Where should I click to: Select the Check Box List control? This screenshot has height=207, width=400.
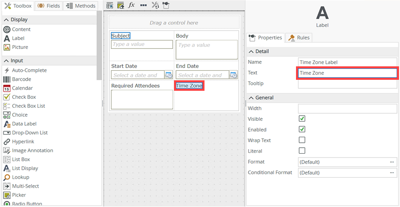click(x=24, y=106)
